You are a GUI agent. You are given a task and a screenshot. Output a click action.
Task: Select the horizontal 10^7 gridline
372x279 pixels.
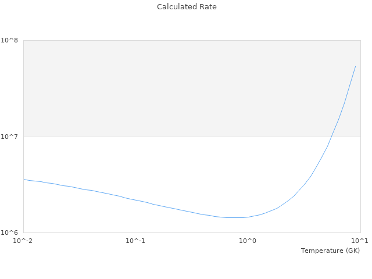(x=145, y=137)
